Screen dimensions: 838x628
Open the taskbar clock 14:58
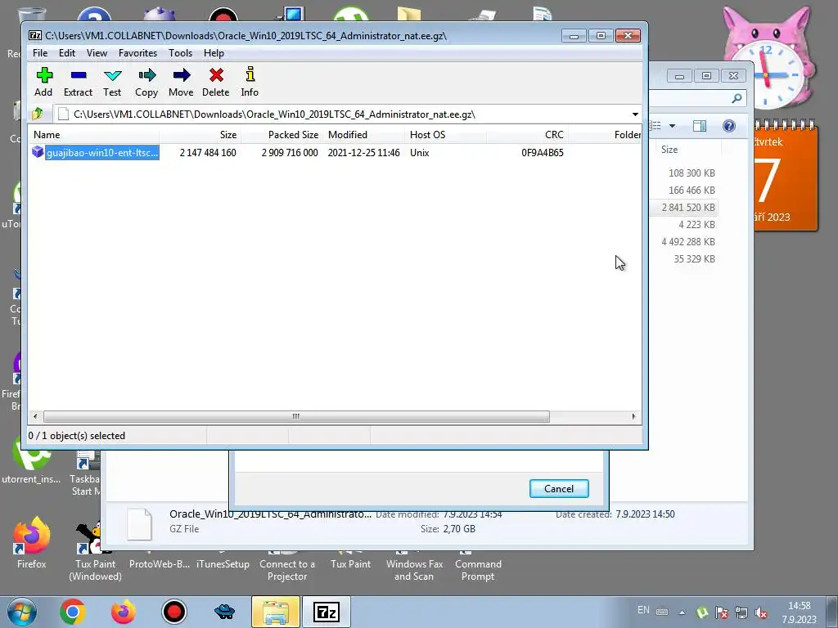point(800,612)
